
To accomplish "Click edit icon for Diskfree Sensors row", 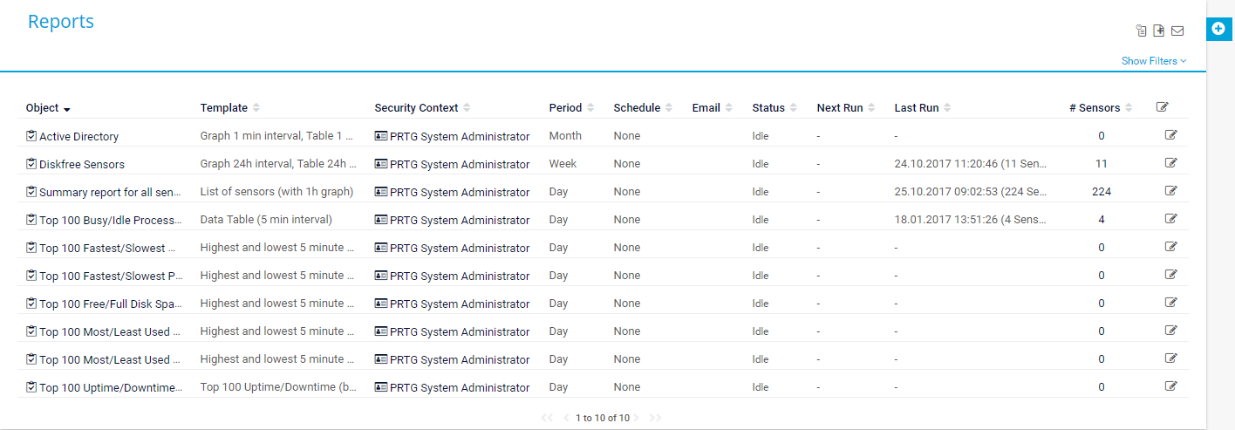I will (x=1171, y=163).
